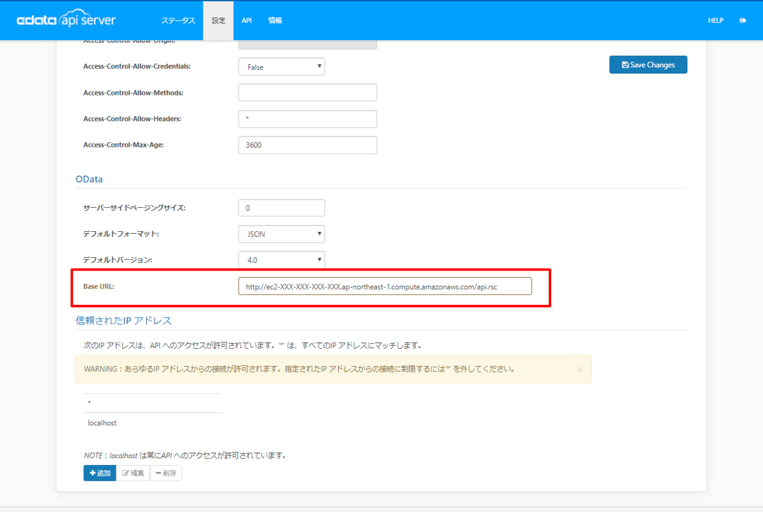Click Save Changes button

648,65
